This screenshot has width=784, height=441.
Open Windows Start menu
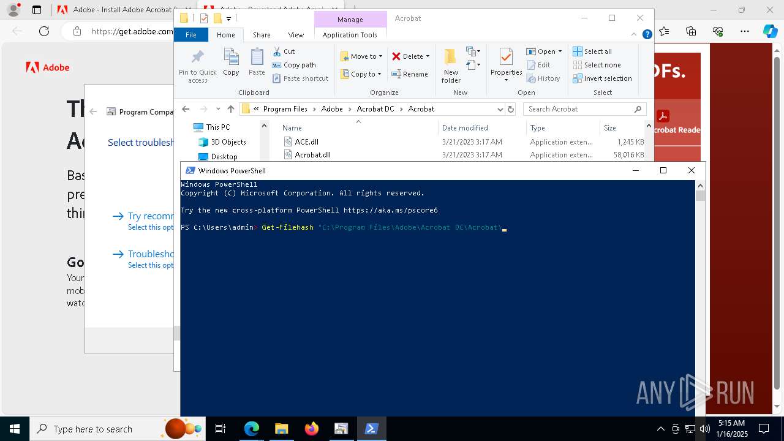click(x=15, y=429)
